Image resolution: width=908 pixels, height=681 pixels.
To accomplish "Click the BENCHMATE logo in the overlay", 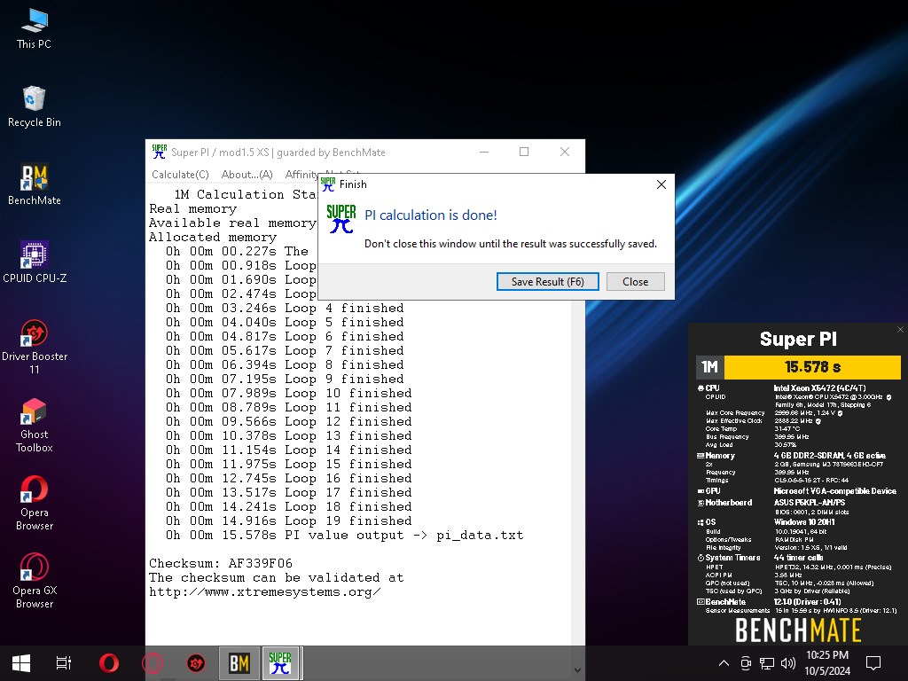I will pos(798,630).
